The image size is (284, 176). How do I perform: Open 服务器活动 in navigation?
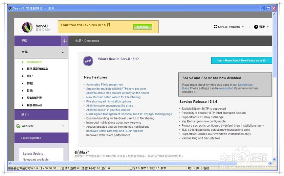[34, 105]
